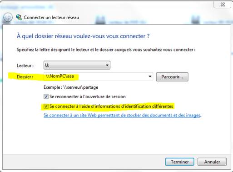The width and height of the screenshot is (233, 172).
Task: Click the Lecteur : label
Action: 25,66
